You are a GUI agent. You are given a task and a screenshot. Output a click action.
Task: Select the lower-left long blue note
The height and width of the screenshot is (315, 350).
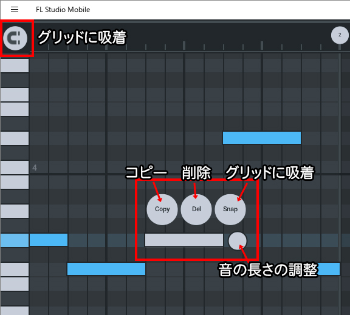pos(106,269)
